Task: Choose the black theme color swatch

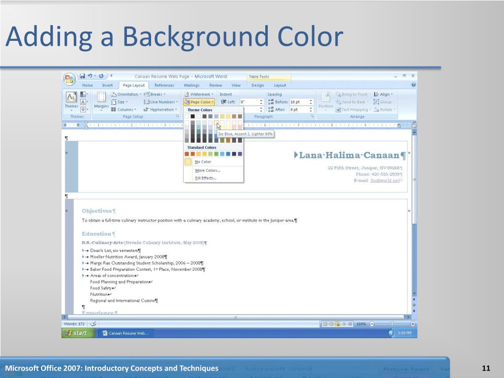Action: tap(192, 116)
